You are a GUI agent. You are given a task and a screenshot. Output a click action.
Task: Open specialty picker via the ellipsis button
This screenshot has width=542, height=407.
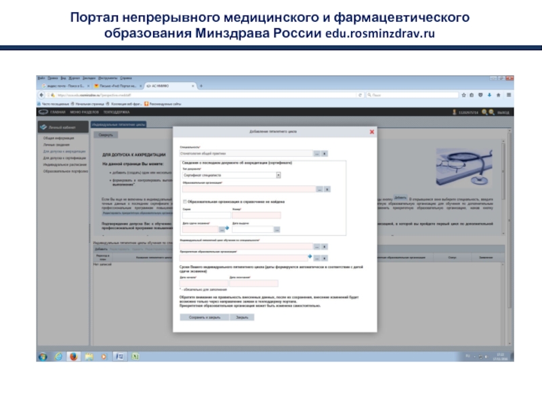316,154
